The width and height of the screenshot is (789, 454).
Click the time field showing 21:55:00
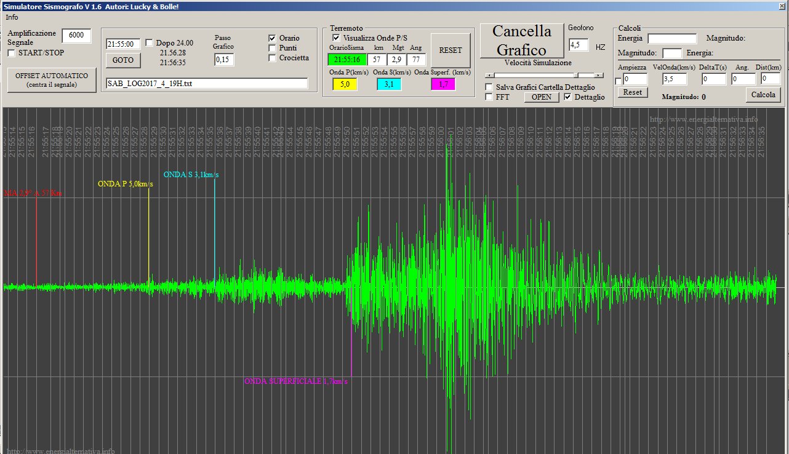[x=124, y=44]
